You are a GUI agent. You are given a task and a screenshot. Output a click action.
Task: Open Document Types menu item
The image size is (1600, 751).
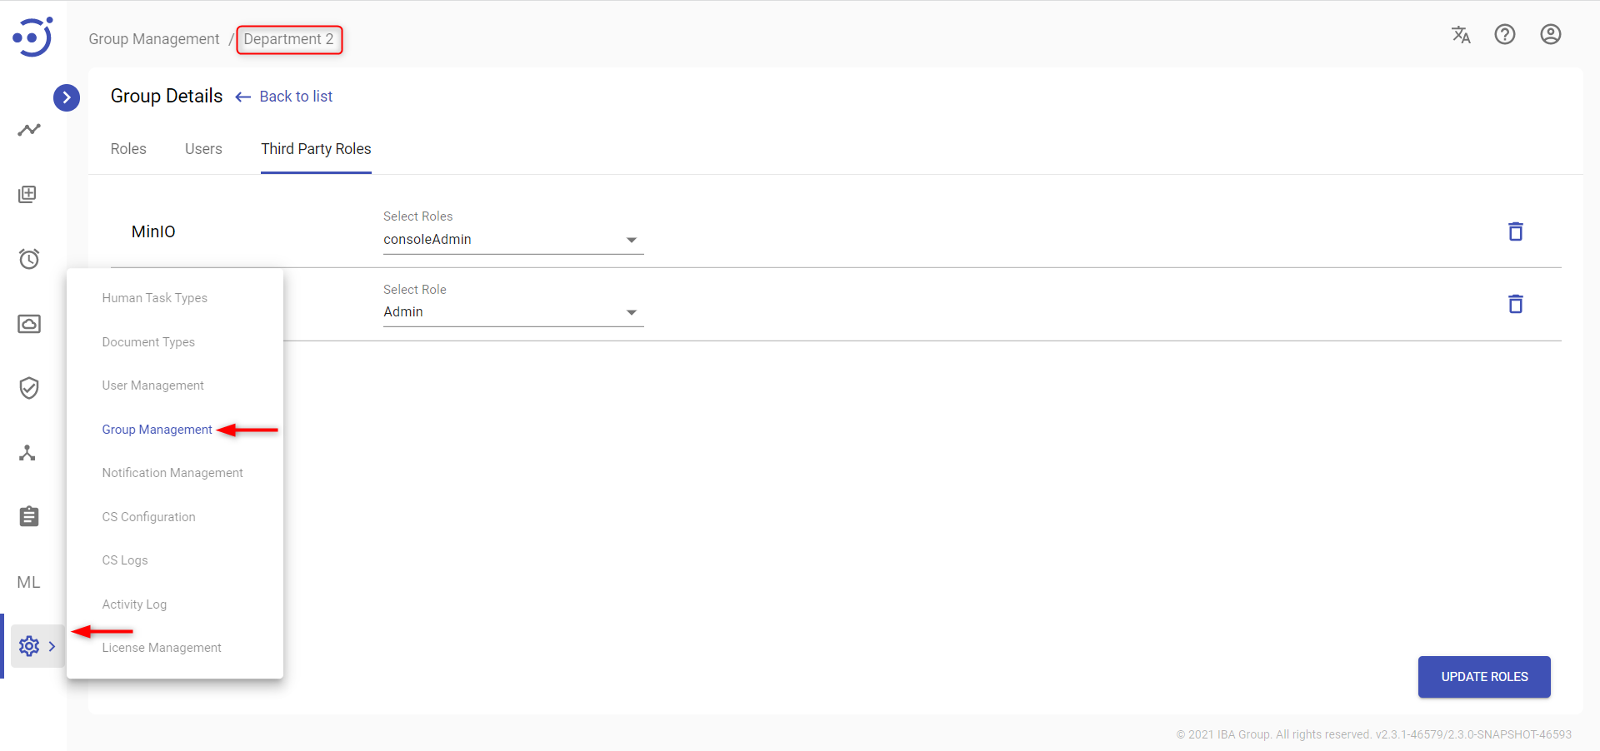pos(148,342)
